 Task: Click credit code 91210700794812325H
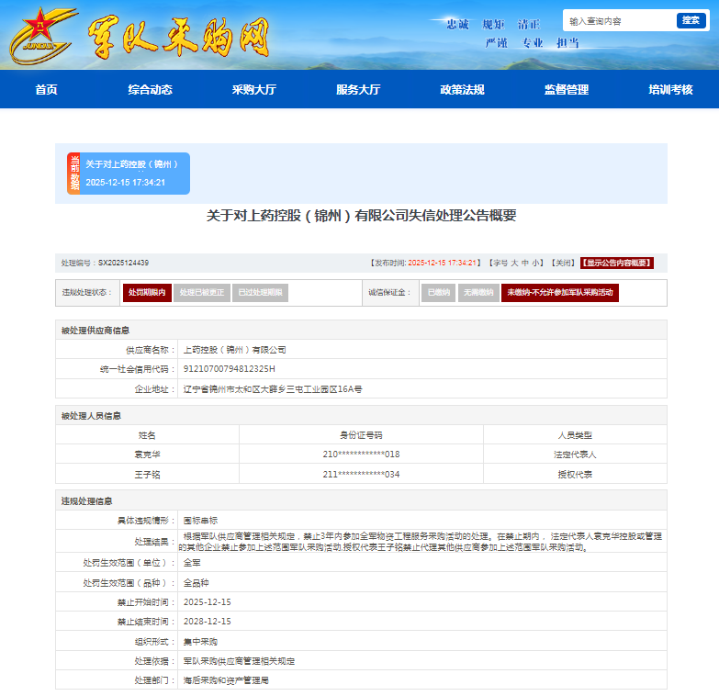click(x=230, y=368)
